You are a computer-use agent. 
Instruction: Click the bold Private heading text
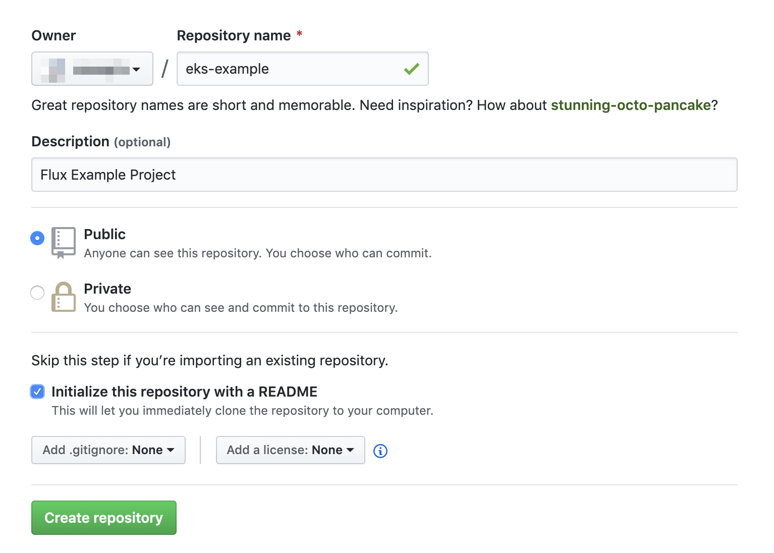[x=107, y=289]
